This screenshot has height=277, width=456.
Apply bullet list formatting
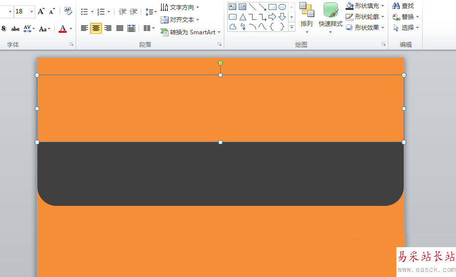pyautogui.click(x=85, y=11)
